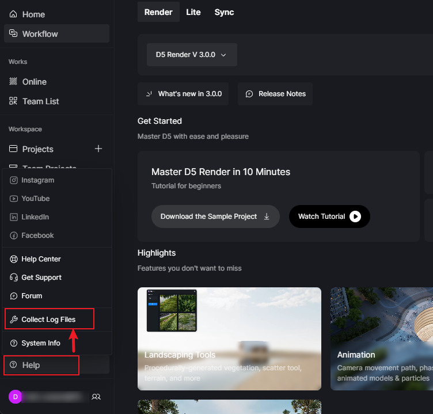Open Release Notes
Screen dimensions: 433x414
275,94
